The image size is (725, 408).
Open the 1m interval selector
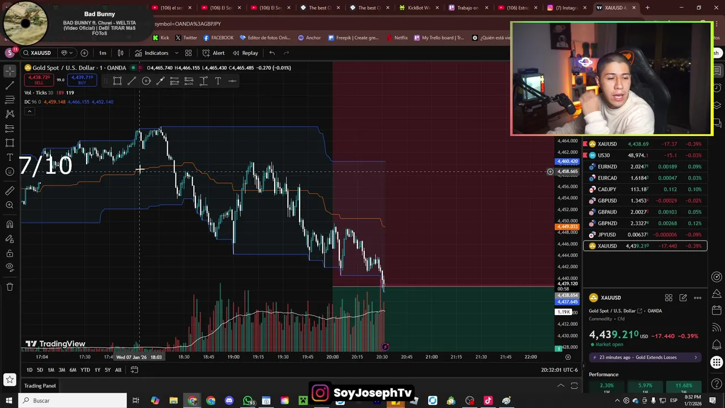coord(103,53)
